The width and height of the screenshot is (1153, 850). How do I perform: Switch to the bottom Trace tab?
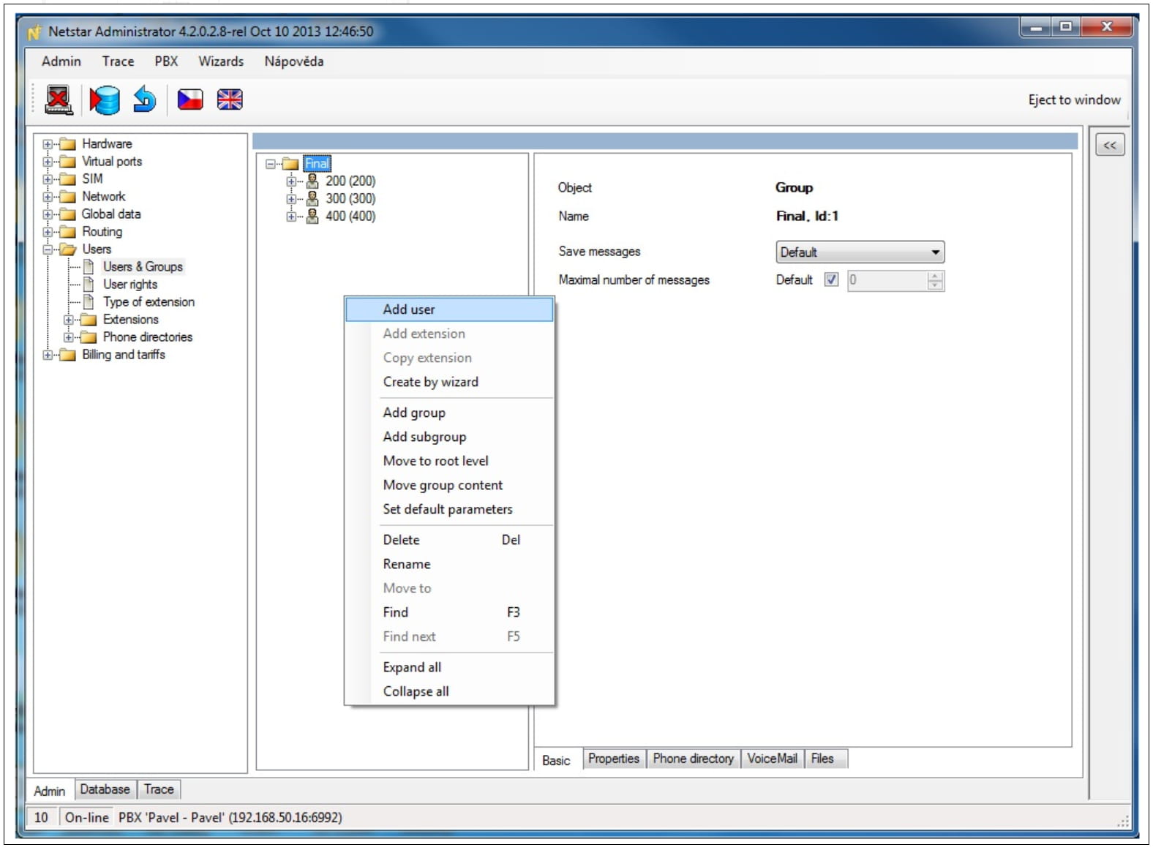pos(159,789)
